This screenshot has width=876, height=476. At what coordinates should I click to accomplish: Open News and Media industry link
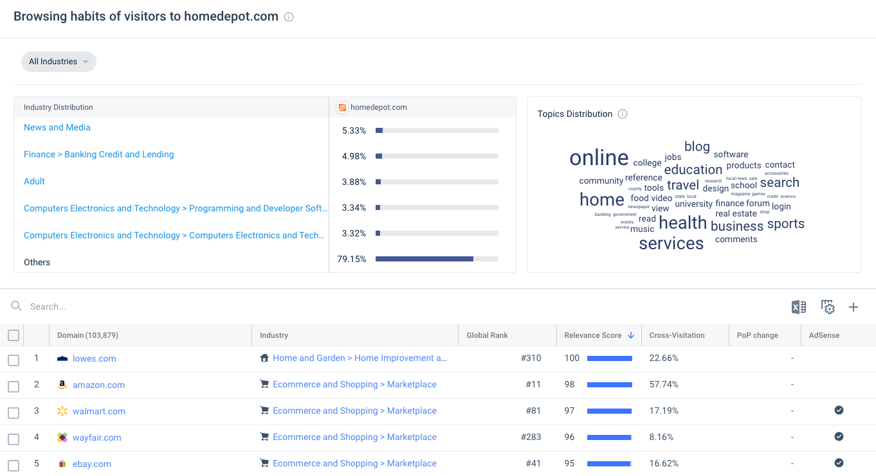(x=57, y=127)
